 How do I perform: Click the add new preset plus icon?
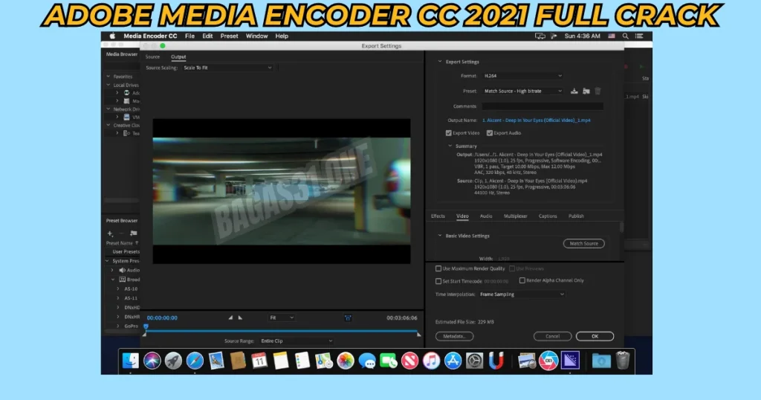(x=110, y=233)
